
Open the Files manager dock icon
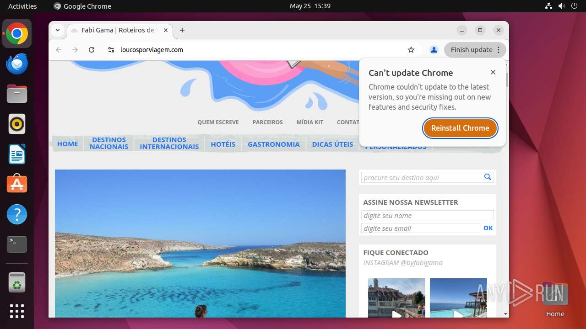click(x=17, y=94)
